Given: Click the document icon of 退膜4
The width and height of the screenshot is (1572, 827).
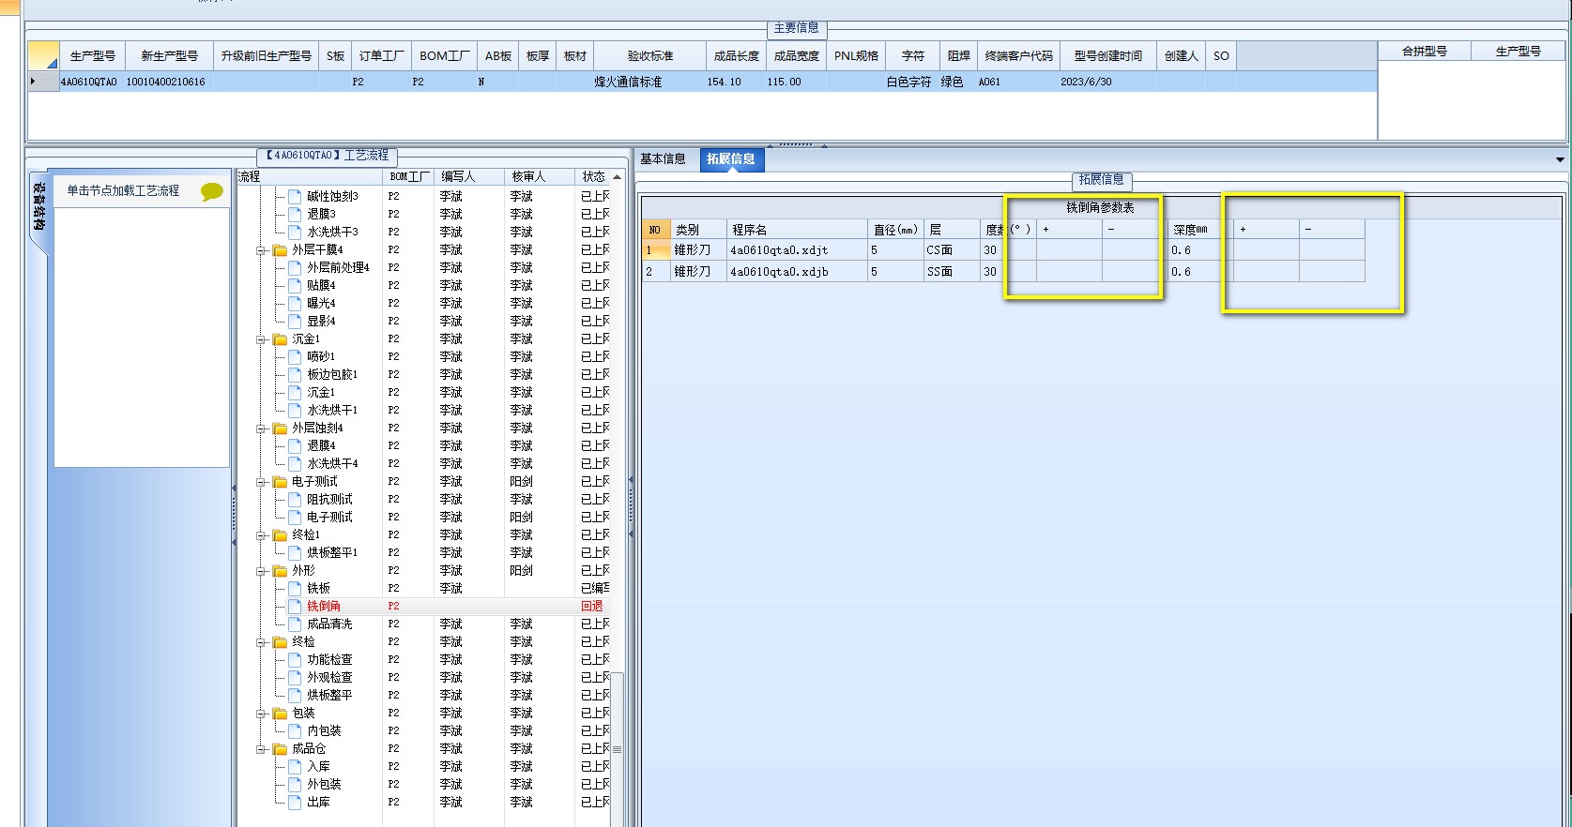Looking at the screenshot, I should (x=295, y=445).
